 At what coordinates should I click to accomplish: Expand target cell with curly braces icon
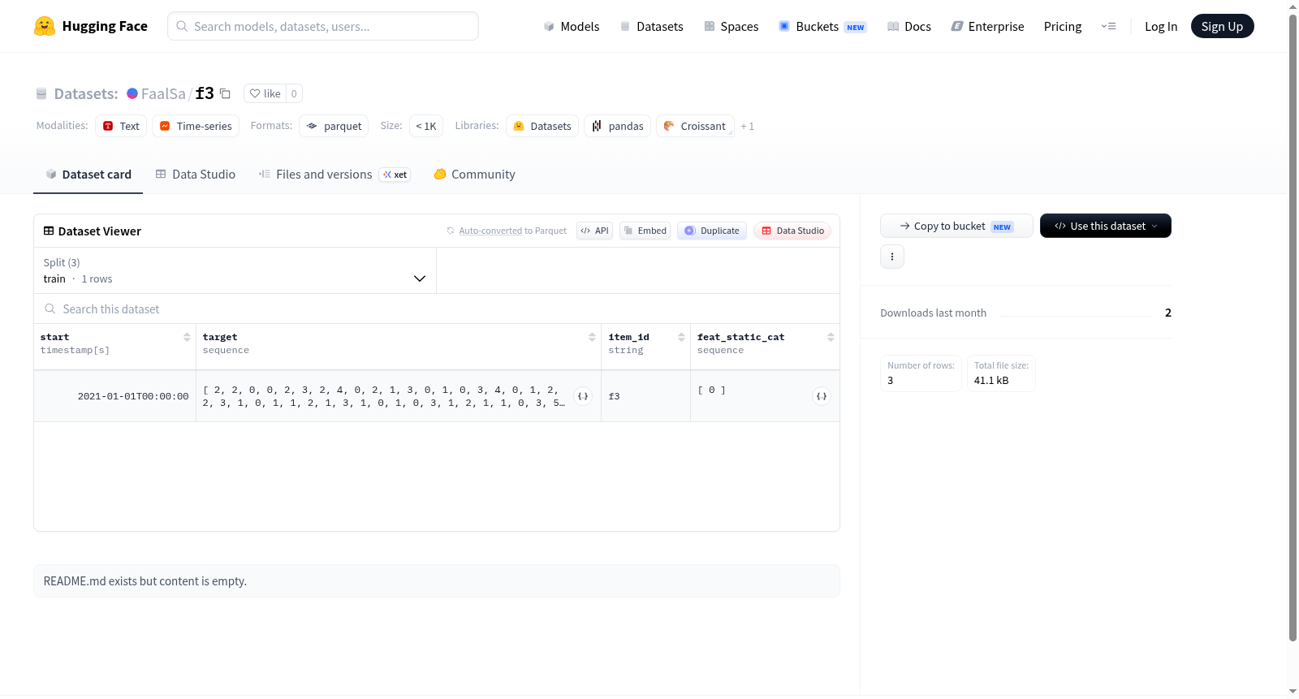pos(583,396)
